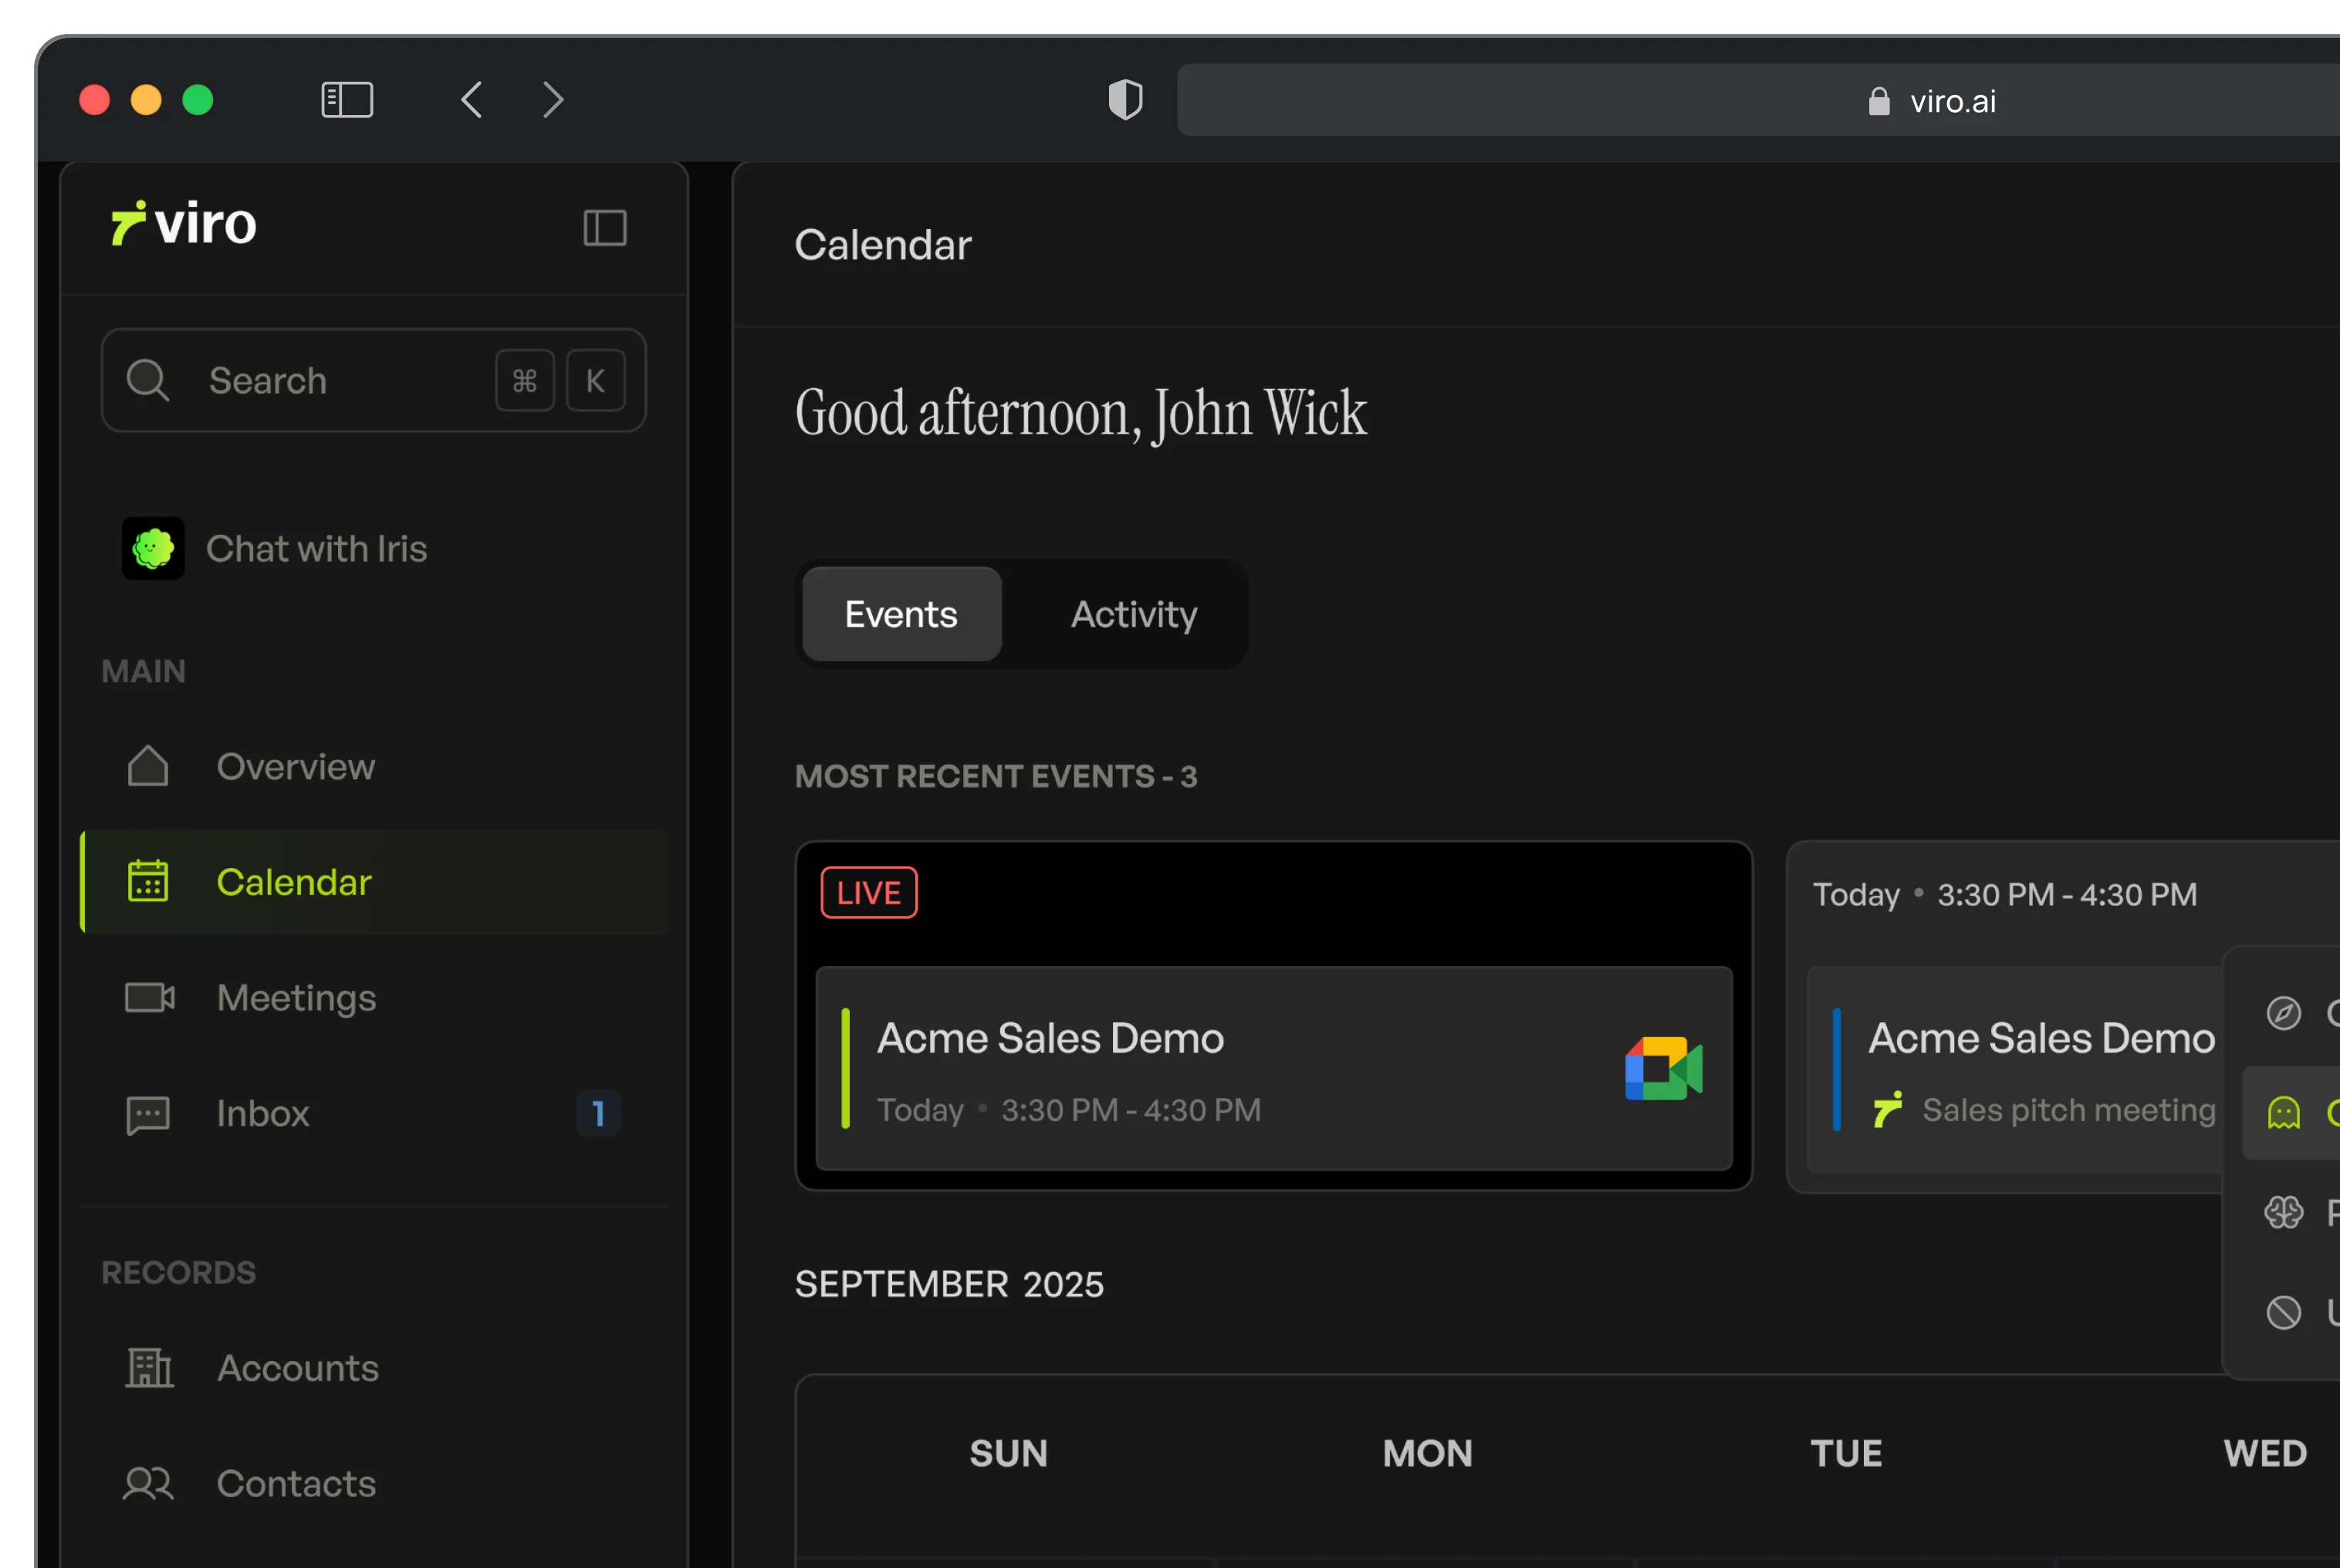This screenshot has height=1568, width=2340.
Task: Click the MOST RECENT EVENTS - 3 label
Action: pos(996,776)
